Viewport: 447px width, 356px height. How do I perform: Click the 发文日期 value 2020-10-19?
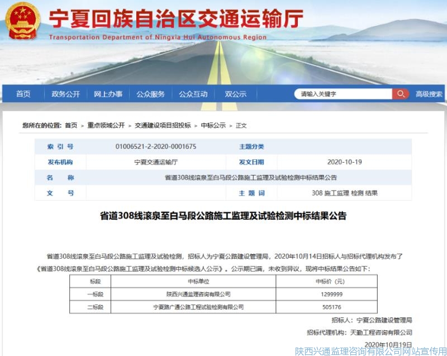click(x=345, y=162)
